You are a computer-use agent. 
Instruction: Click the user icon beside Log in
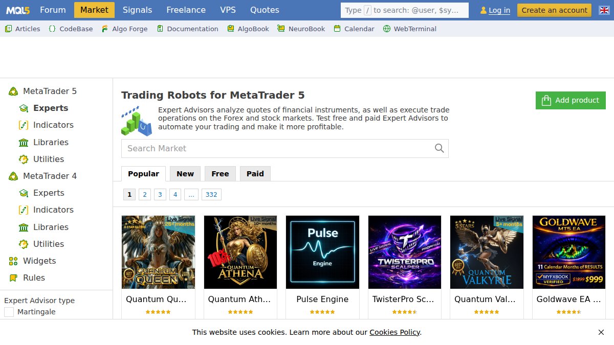[x=484, y=10]
